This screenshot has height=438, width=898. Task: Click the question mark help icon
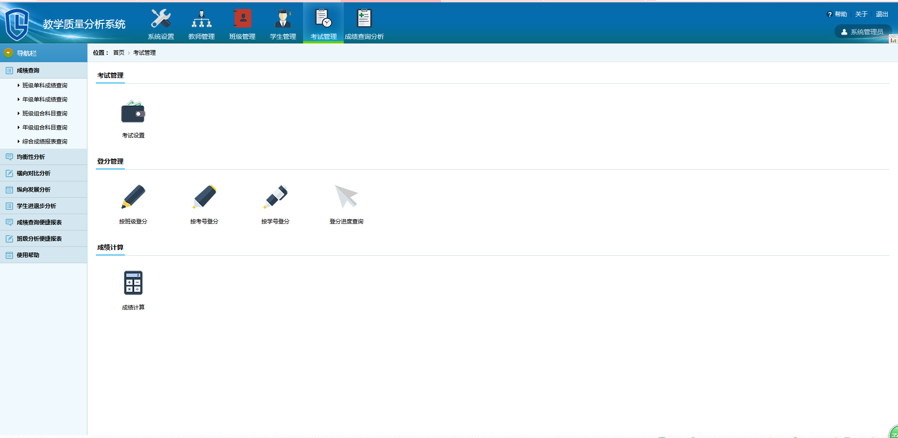[x=829, y=14]
